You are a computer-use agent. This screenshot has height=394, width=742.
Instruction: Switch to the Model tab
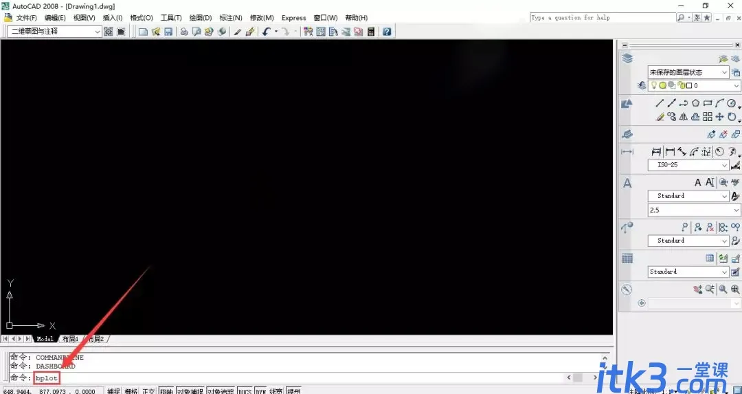pos(45,339)
